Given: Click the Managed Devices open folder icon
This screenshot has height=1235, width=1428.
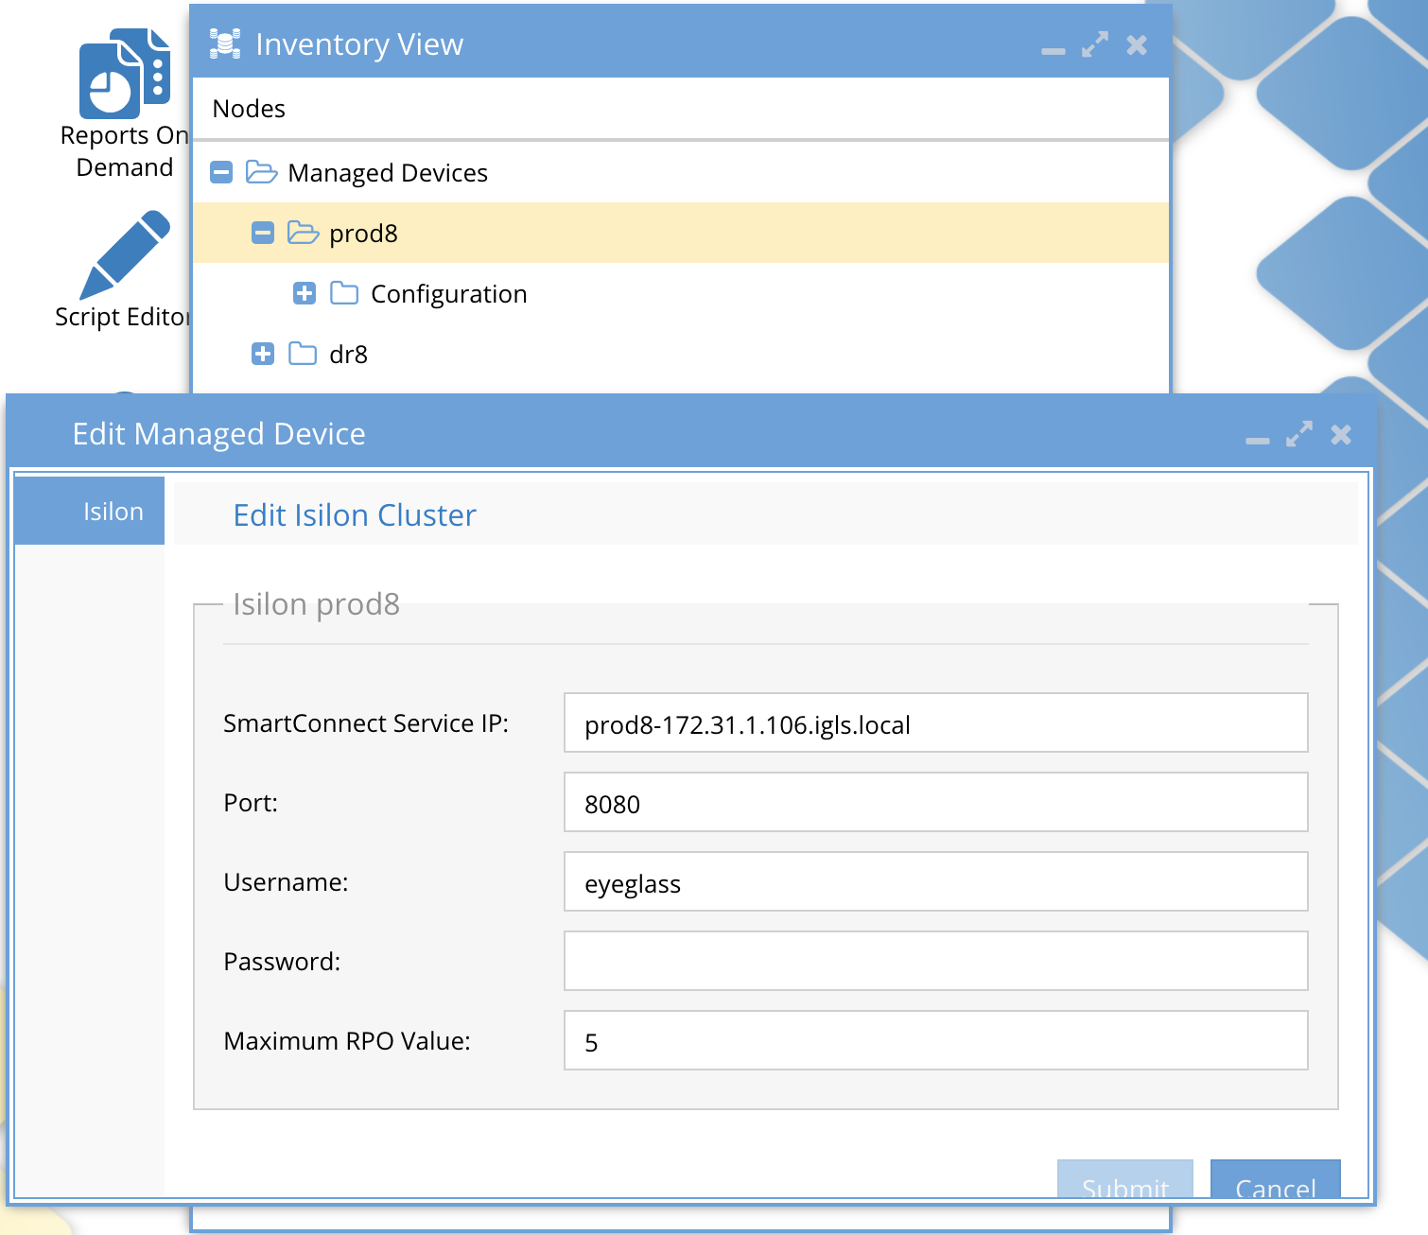Looking at the screenshot, I should tap(261, 172).
